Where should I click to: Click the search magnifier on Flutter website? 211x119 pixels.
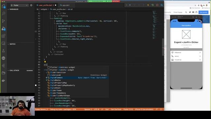click(186, 12)
